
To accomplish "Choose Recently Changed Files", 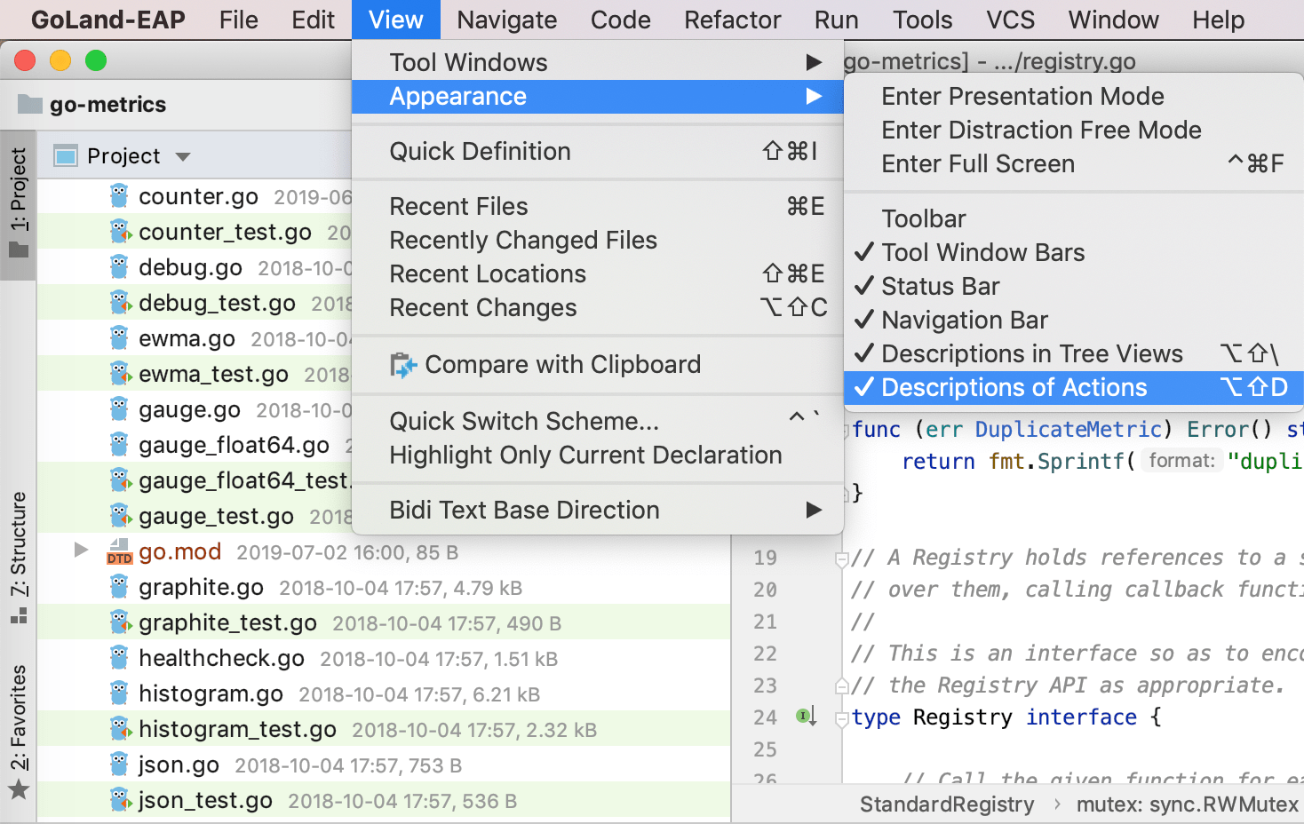I will coord(598,240).
